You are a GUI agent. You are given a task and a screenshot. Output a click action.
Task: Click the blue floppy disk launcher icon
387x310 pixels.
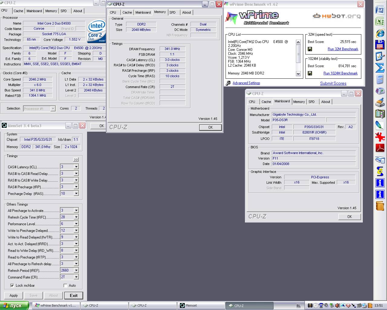(380, 45)
